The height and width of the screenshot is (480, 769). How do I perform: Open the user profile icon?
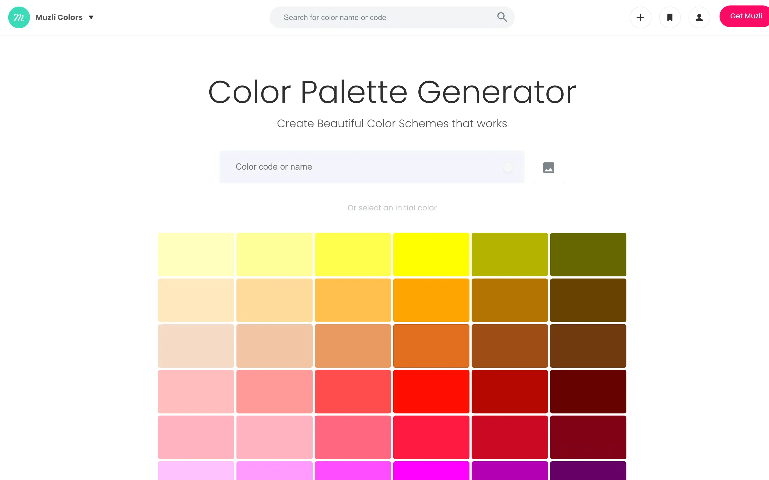[x=699, y=17]
